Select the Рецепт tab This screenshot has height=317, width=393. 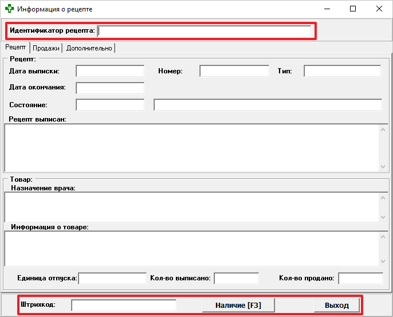pyautogui.click(x=15, y=48)
